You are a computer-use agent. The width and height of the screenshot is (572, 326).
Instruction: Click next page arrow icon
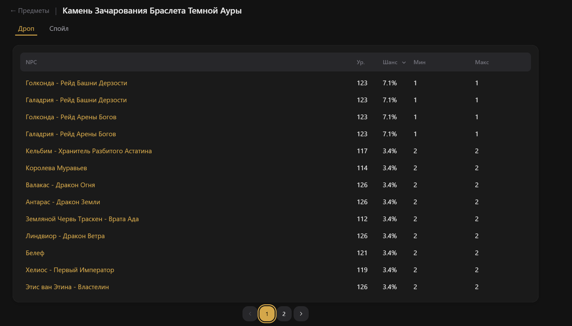click(301, 314)
